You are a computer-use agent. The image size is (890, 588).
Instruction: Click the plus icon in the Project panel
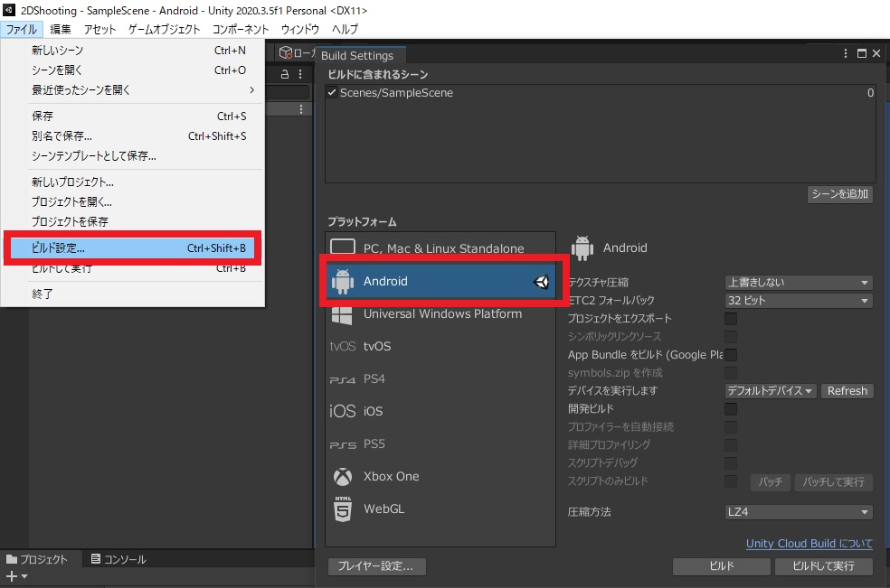[x=12, y=576]
